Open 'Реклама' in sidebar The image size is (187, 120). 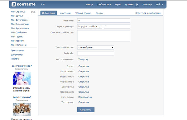(15, 59)
